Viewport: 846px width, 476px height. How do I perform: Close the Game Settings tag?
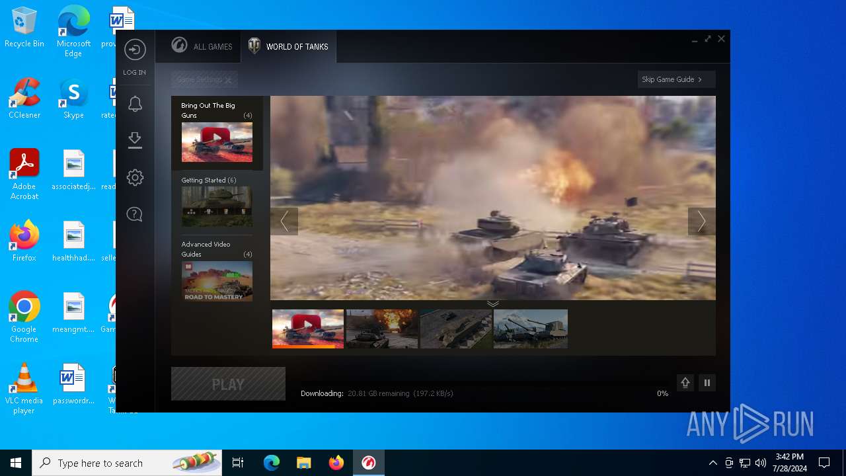[x=228, y=80]
